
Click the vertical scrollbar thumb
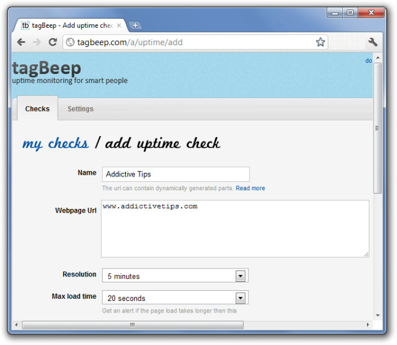[x=378, y=128]
